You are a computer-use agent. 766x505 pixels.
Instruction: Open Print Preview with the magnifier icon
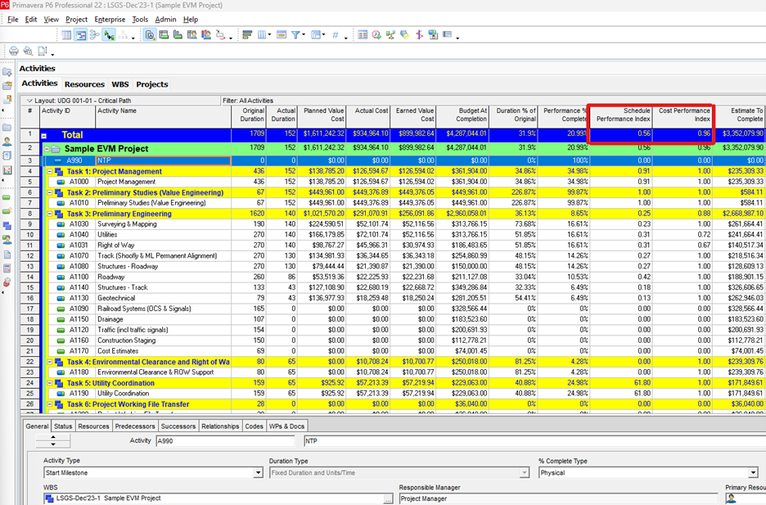point(29,51)
